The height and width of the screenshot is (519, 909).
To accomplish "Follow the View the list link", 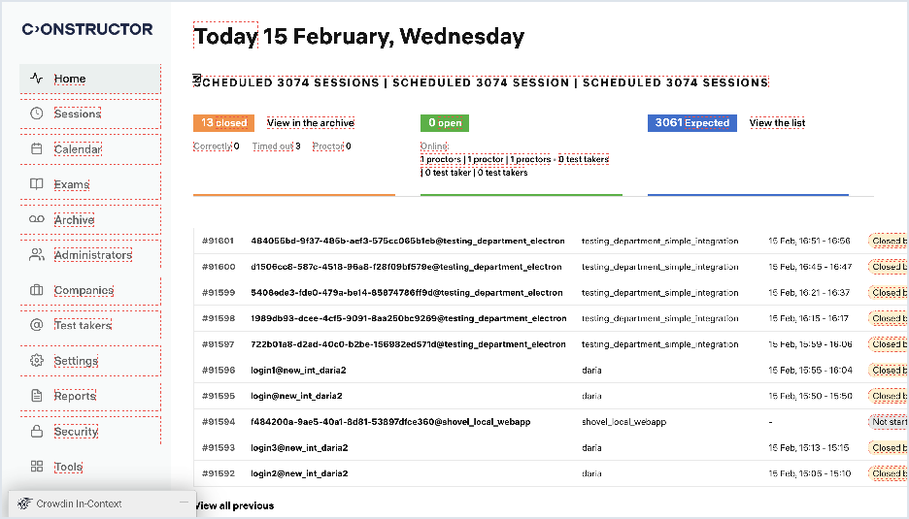I will (x=777, y=123).
